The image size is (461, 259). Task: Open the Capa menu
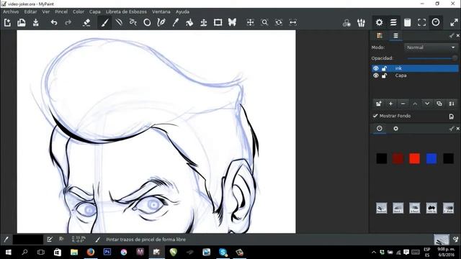pos(94,12)
